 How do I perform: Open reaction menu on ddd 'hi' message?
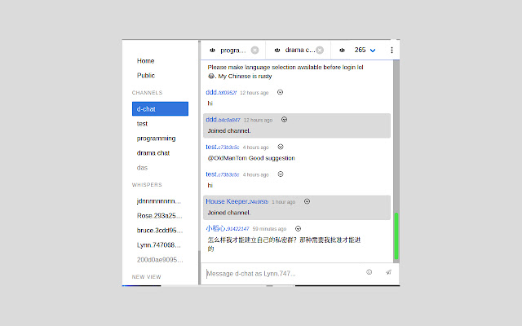(x=280, y=92)
